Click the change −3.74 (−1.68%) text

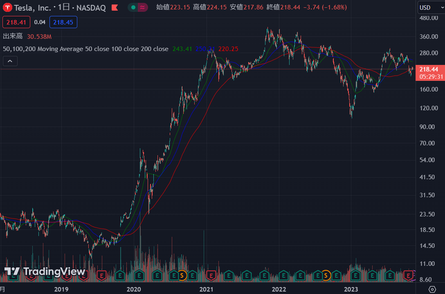(325, 7)
